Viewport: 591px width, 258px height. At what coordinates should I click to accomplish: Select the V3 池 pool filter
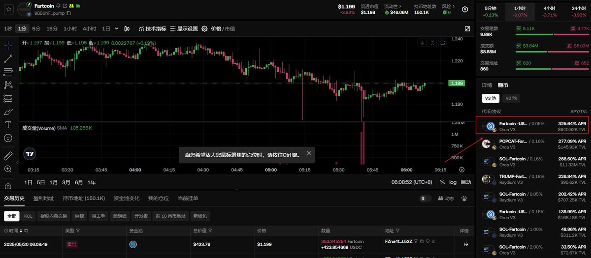491,98
